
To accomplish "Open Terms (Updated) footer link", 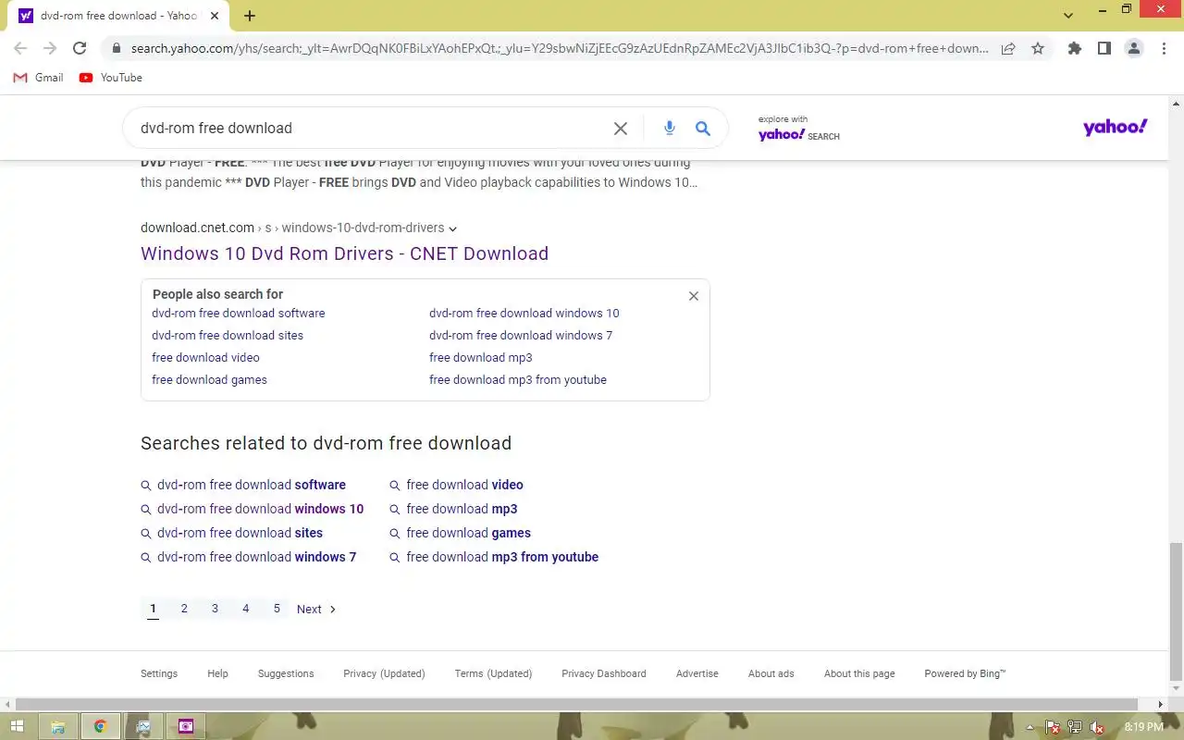I will [493, 673].
